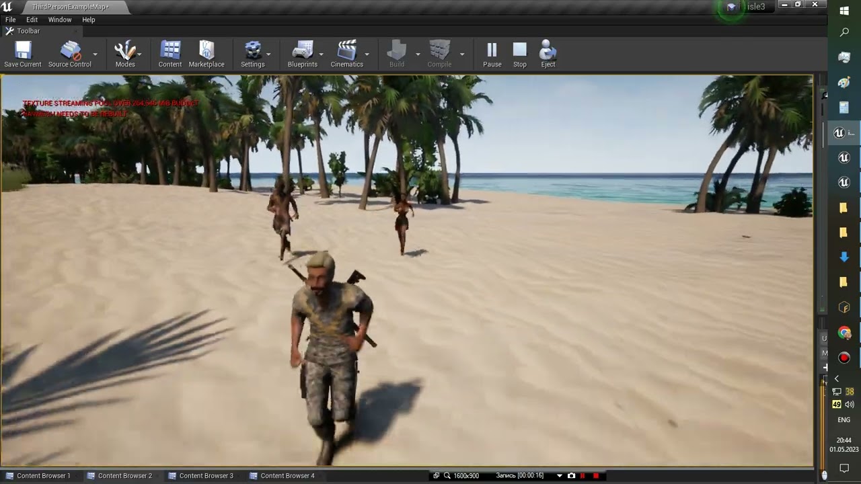Image resolution: width=861 pixels, height=484 pixels.
Task: Open the Window menu
Action: click(x=60, y=19)
